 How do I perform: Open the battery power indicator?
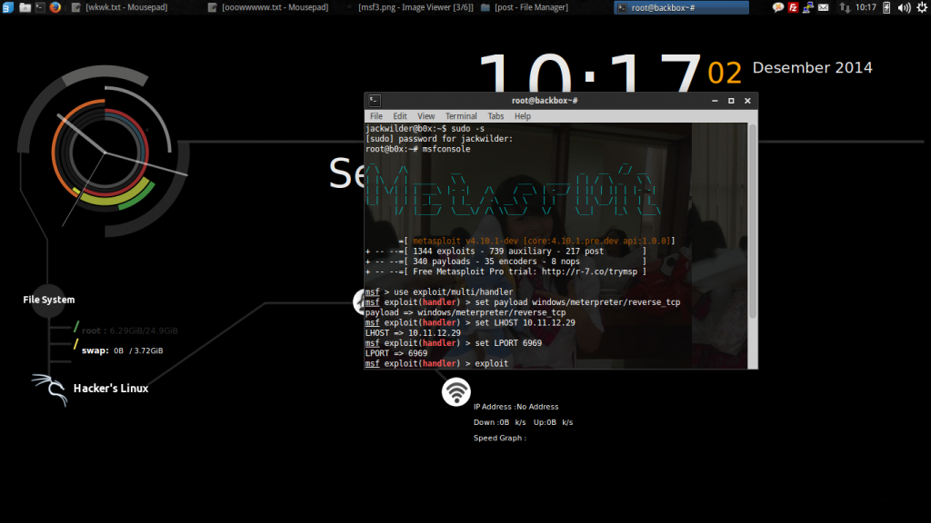[886, 7]
